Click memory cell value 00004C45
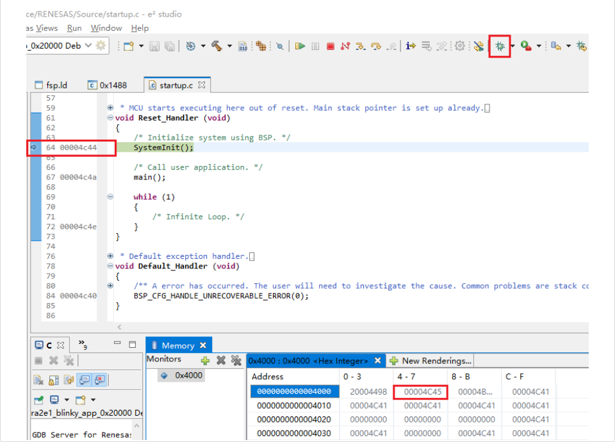 [x=422, y=392]
